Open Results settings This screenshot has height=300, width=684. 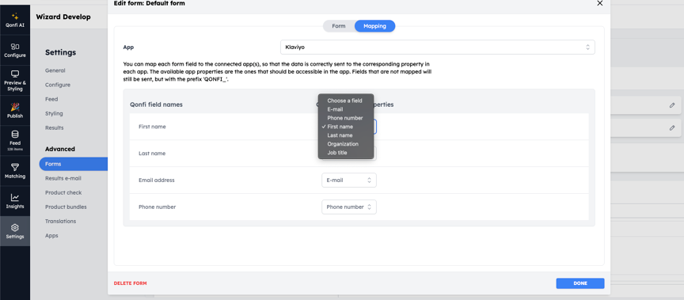[55, 128]
